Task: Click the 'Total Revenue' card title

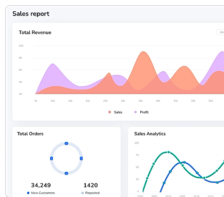Action: pyautogui.click(x=35, y=33)
